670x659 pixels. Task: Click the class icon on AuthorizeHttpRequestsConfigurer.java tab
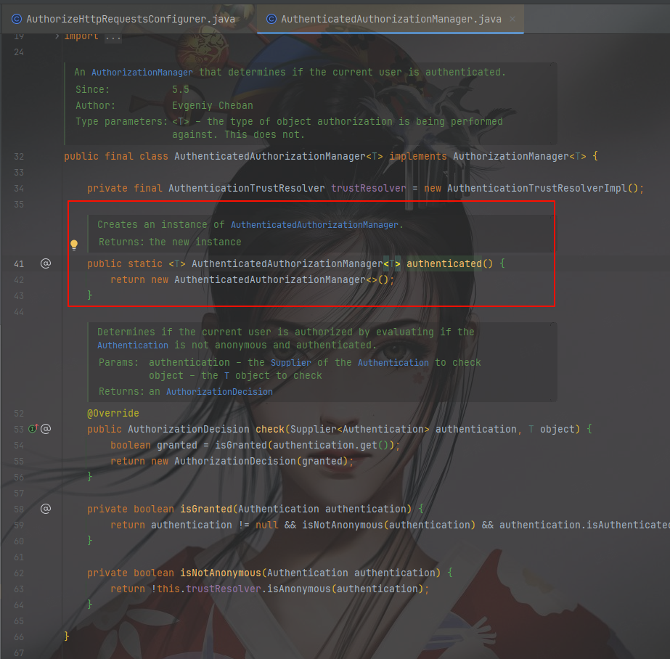coord(17,19)
